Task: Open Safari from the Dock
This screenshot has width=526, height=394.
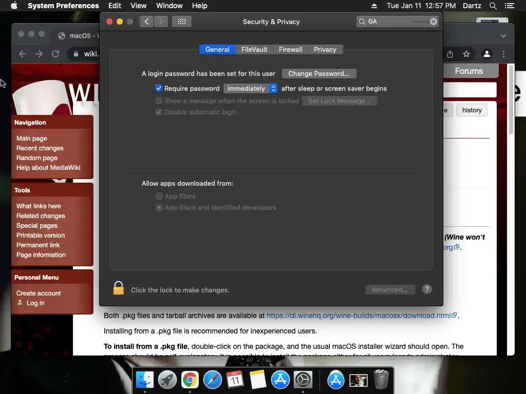Action: click(x=212, y=380)
